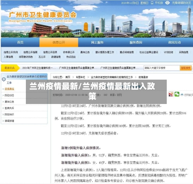
Task: Open 建议提案办理工作 link
Action: pyautogui.click(x=105, y=52)
